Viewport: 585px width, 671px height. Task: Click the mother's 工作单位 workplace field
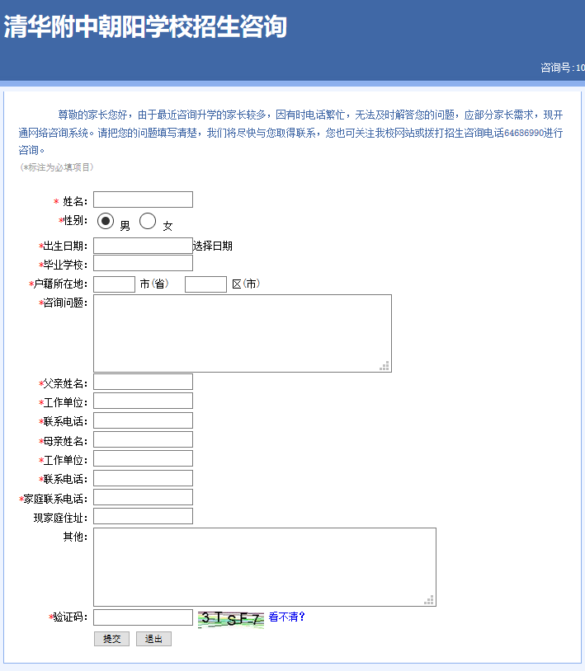[x=143, y=458]
